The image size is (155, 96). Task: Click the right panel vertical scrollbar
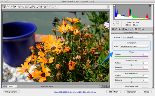click(152, 61)
